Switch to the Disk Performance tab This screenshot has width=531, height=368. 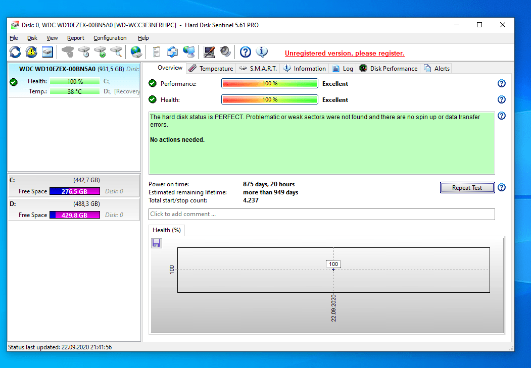[x=388, y=68]
